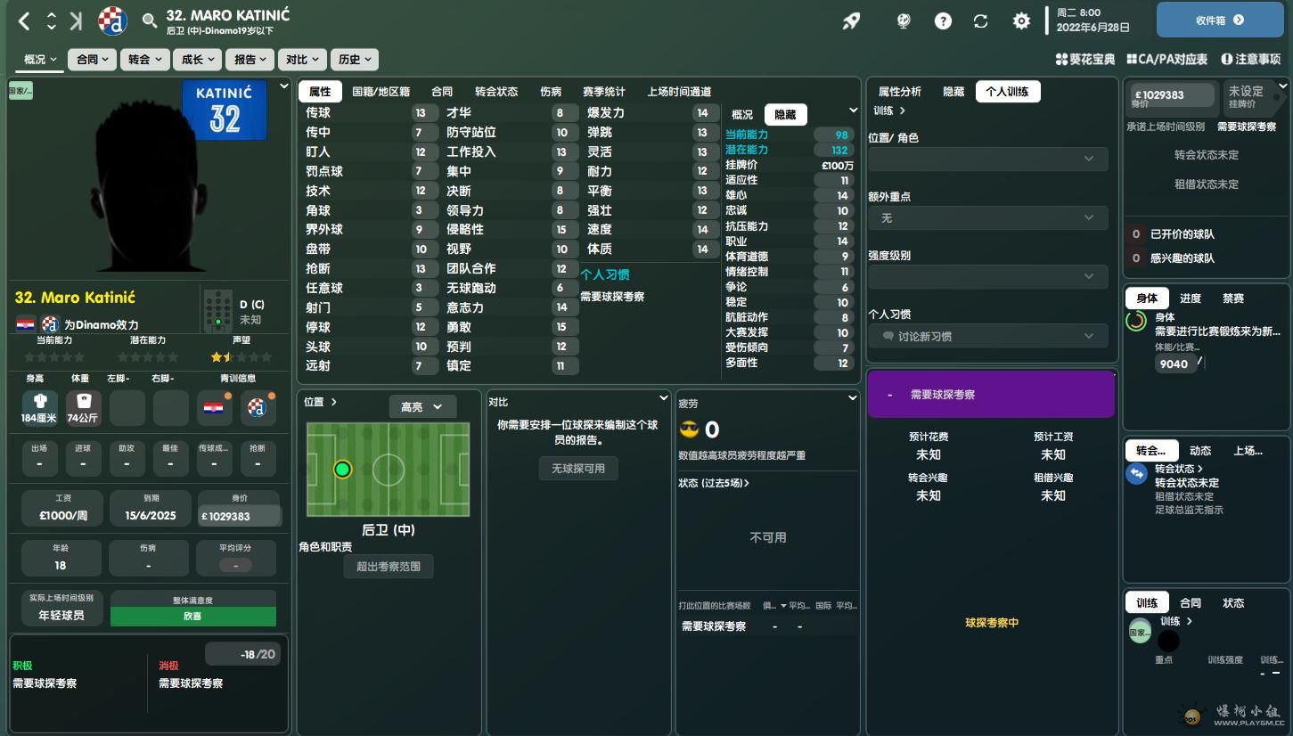Switch to 个人训练 tab

[1007, 92]
